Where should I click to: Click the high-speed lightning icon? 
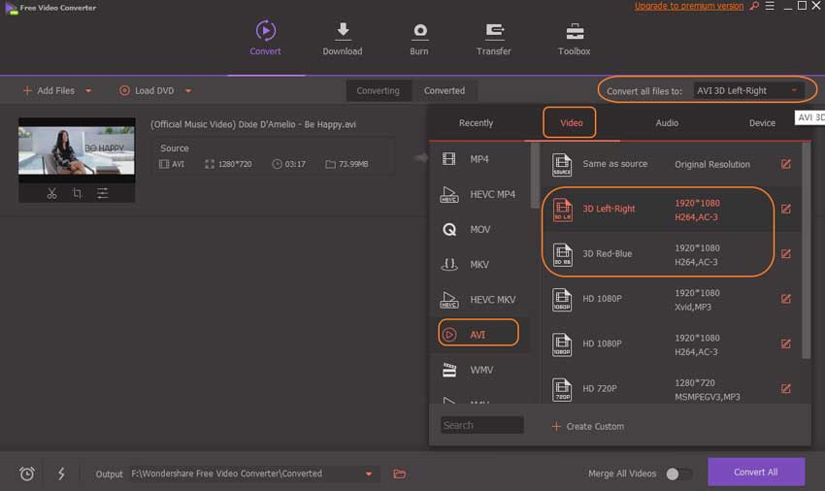(x=61, y=474)
